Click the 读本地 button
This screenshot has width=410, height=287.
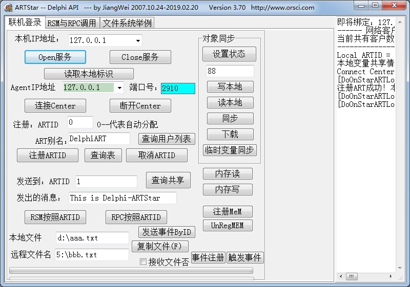pyautogui.click(x=230, y=102)
